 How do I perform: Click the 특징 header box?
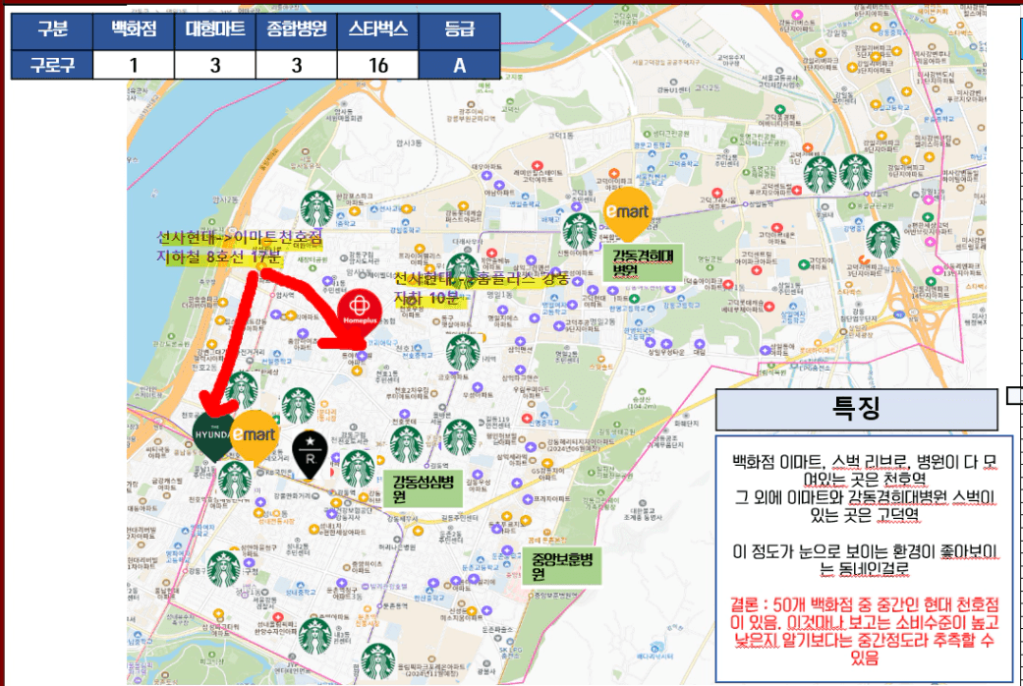tap(857, 409)
